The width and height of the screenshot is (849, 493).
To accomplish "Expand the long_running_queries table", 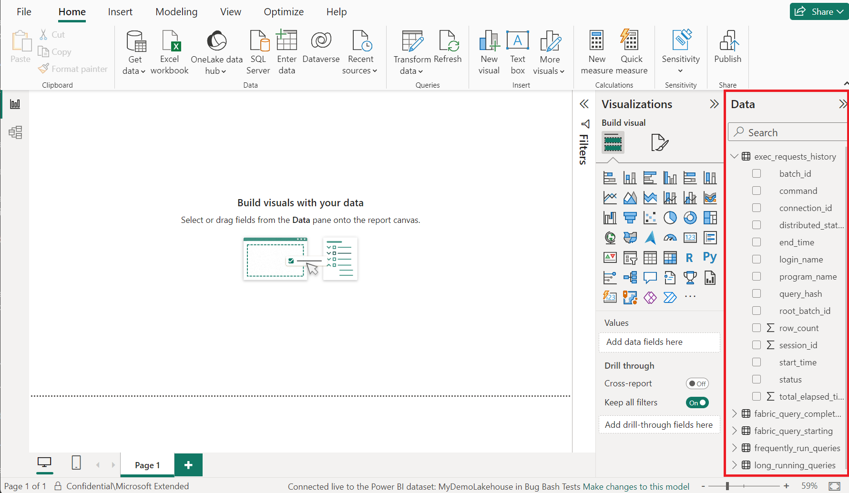I will 734,465.
